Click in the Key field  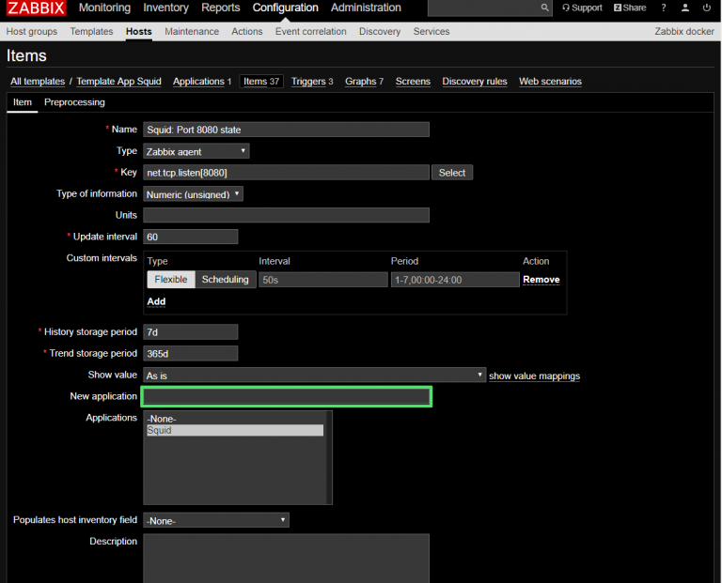click(286, 173)
